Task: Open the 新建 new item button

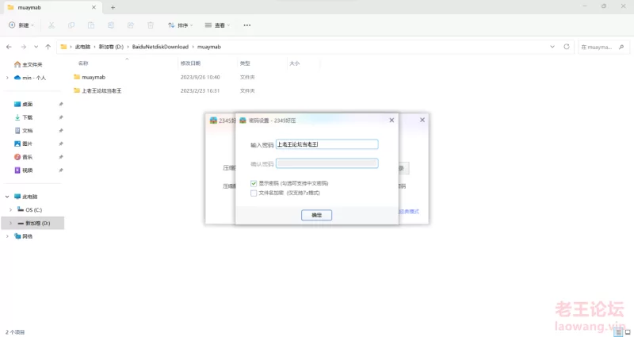Action: pyautogui.click(x=21, y=25)
